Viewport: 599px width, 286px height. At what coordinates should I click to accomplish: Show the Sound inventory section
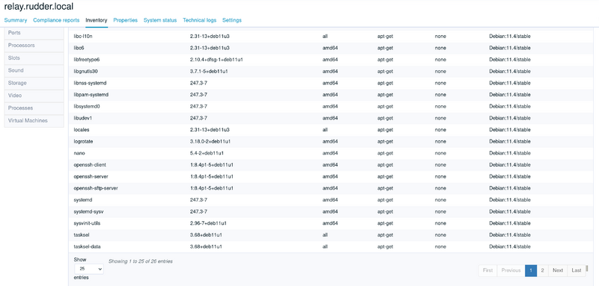tap(34, 70)
